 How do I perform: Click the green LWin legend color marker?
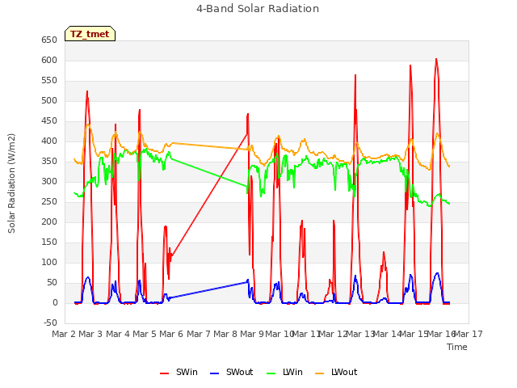tap(271, 373)
